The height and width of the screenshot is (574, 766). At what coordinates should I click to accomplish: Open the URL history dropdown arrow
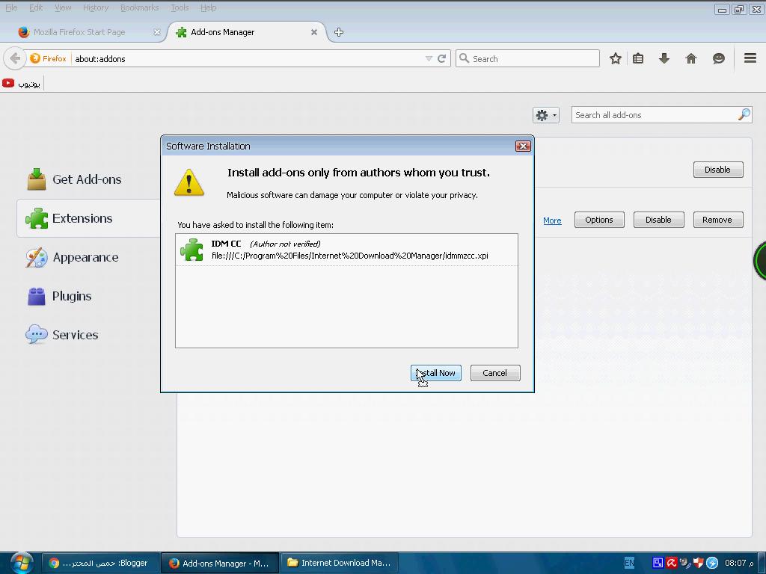pos(429,58)
